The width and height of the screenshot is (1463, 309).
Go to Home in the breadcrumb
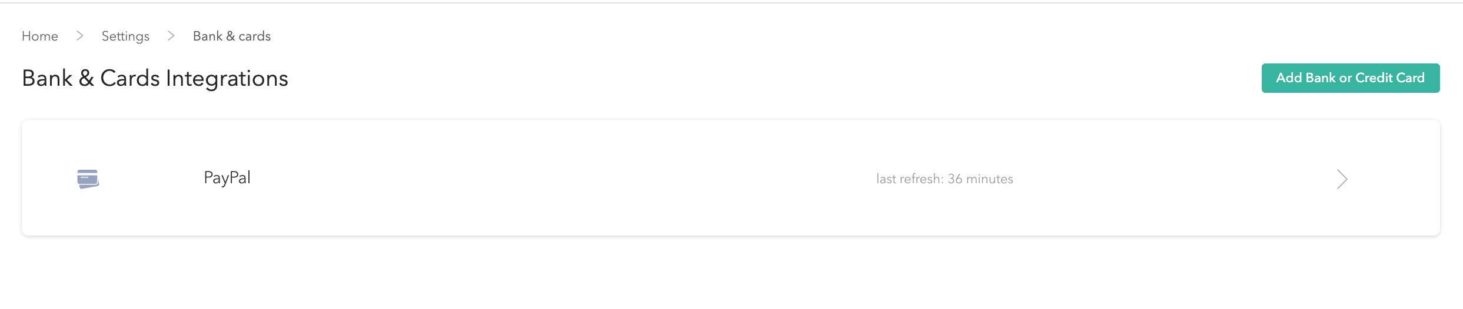[40, 36]
